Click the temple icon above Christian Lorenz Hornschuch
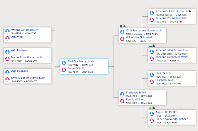 (124, 26)
